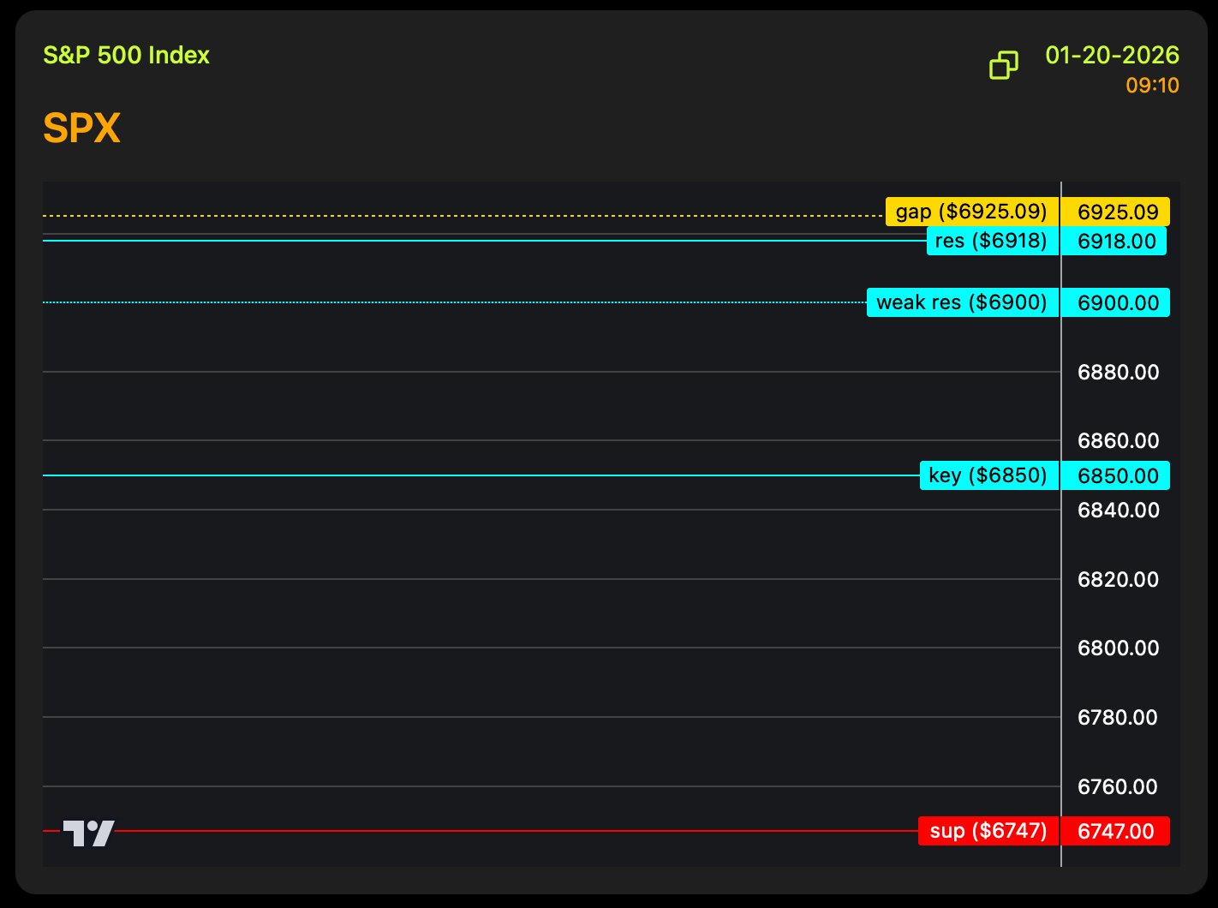The image size is (1218, 908).
Task: Click the yellow 6925.09 price tag
Action: coord(1117,212)
